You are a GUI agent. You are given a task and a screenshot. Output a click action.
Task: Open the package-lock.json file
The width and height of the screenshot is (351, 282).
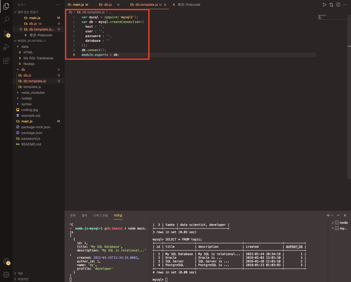38,127
